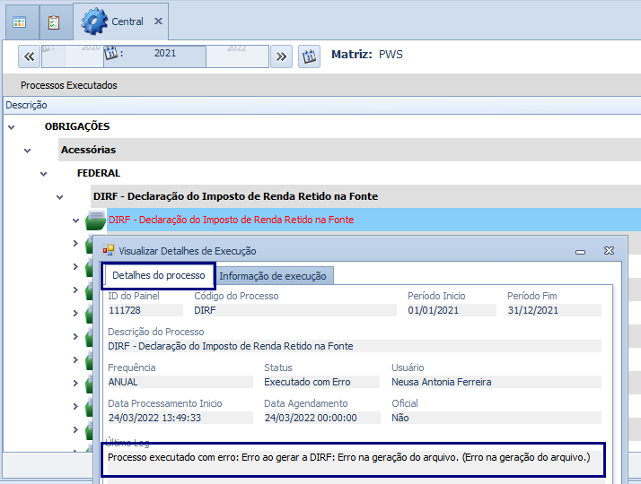Image resolution: width=641 pixels, height=484 pixels.
Task: Go to previous year with double-left arrow
Action: [x=29, y=56]
